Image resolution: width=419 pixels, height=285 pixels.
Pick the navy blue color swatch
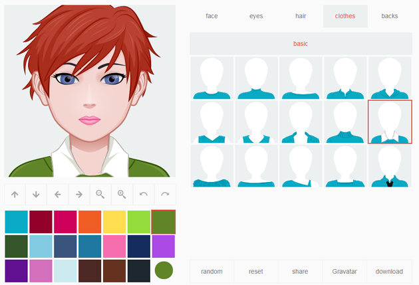[139, 246]
